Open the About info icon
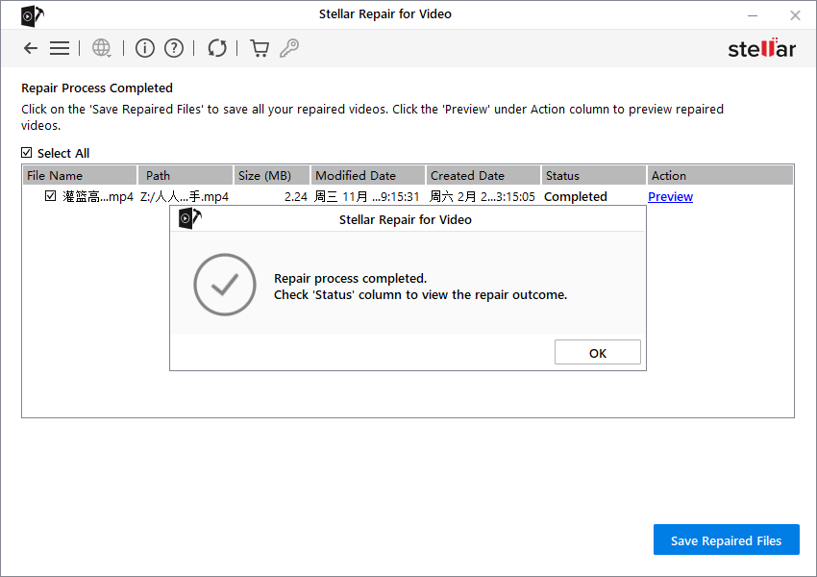Screen dimensions: 817x577 point(144,48)
